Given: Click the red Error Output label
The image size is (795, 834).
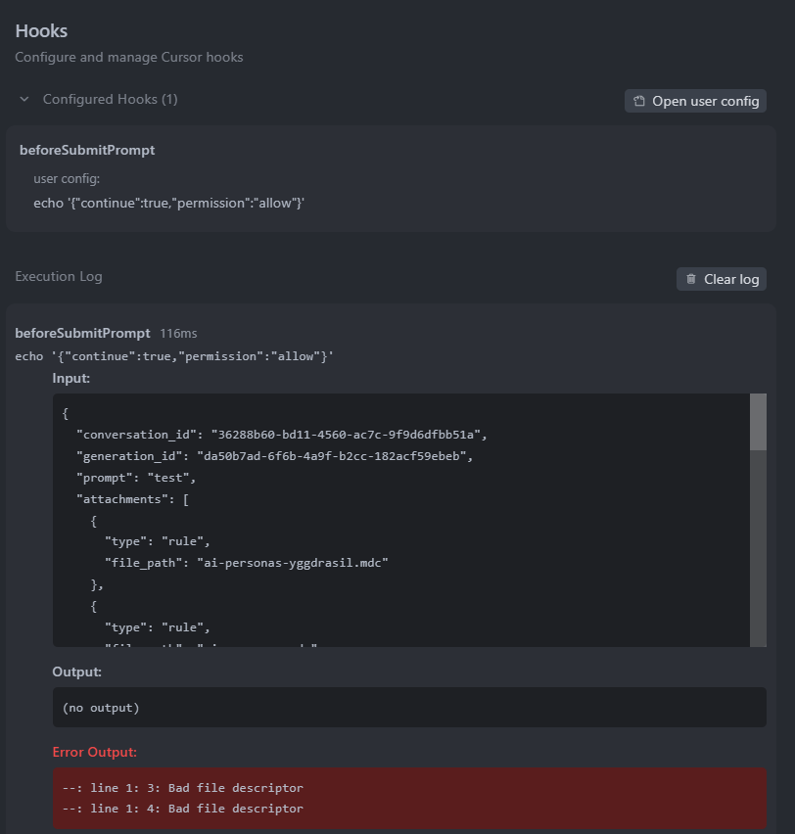Looking at the screenshot, I should [95, 753].
